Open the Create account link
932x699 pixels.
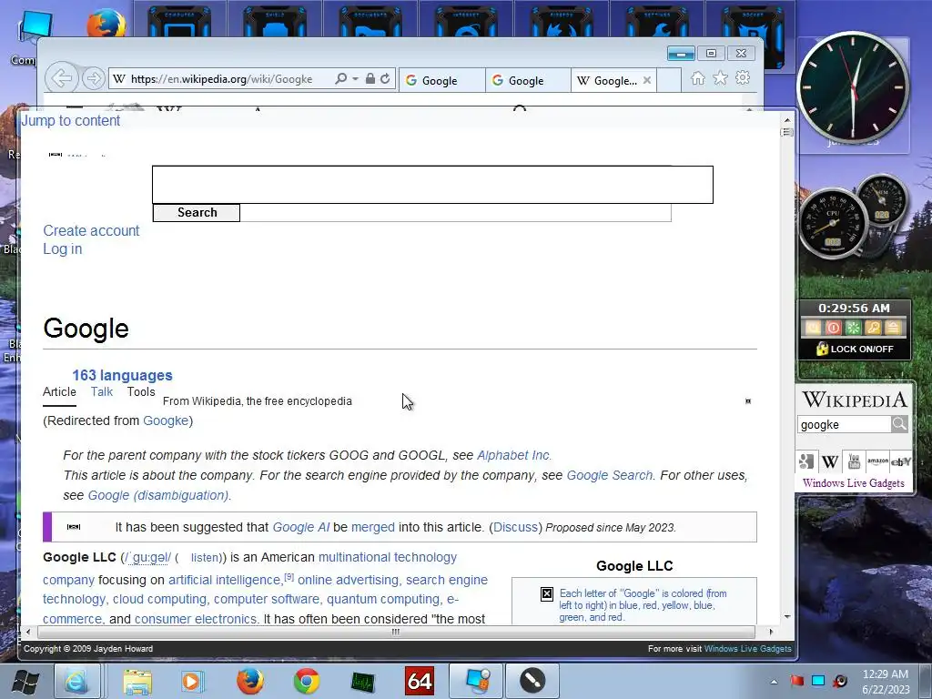point(91,230)
